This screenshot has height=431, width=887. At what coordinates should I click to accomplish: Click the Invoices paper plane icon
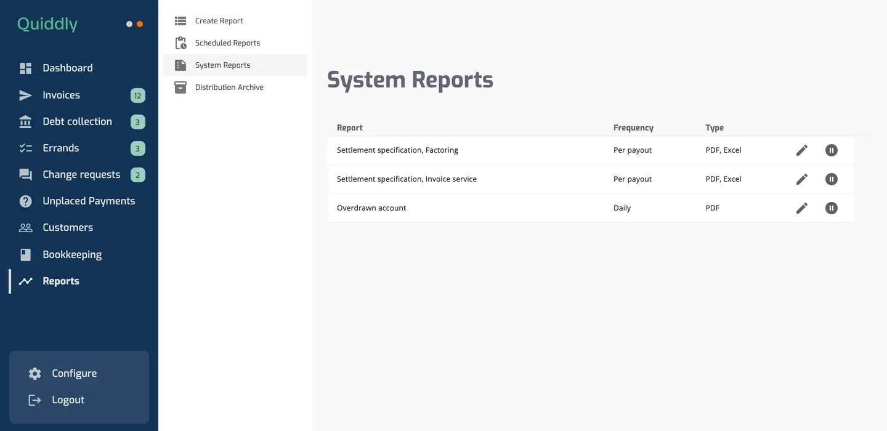tap(25, 95)
